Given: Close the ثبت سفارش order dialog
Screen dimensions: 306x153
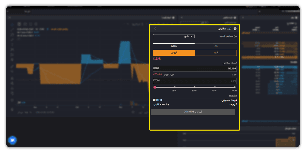Looking at the screenshot, I should (155, 29).
